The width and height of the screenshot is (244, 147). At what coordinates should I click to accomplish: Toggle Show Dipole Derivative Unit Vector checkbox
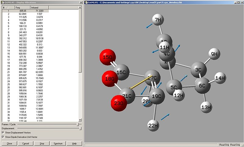[x=3, y=137]
